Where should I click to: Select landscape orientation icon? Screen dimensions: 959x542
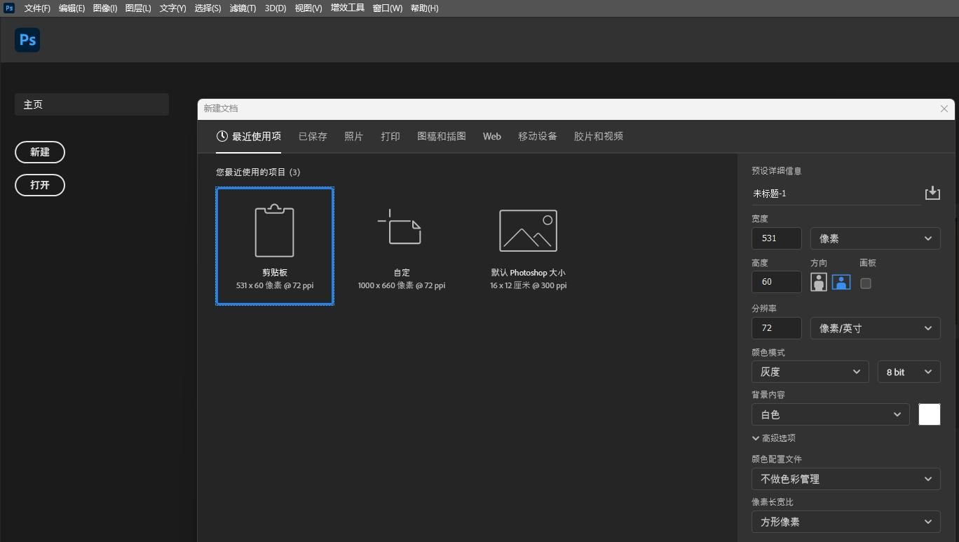coord(841,283)
